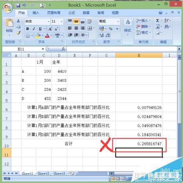This screenshot has height=183, width=183.
Task: Decrease decimal places
Action: pos(108,36)
